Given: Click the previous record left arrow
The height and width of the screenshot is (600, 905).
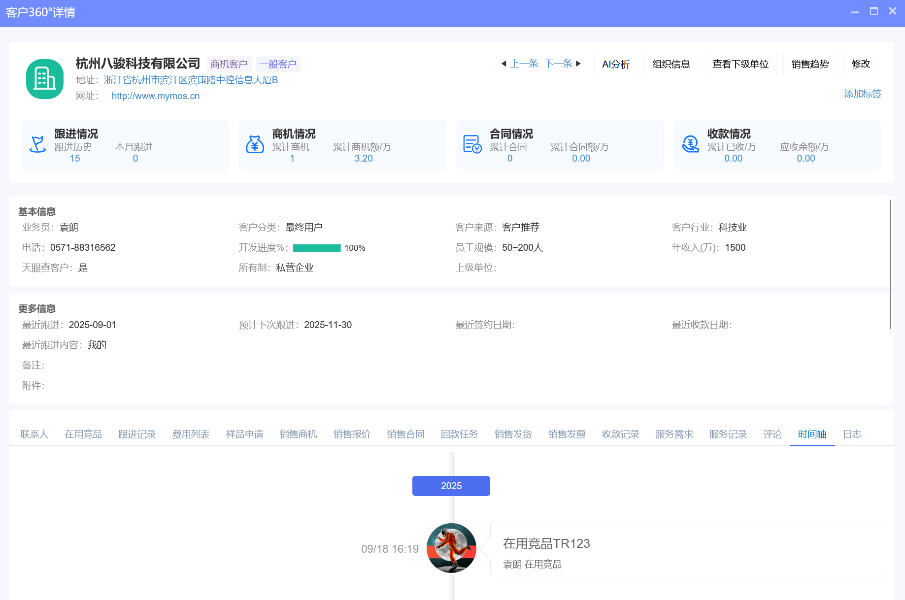Looking at the screenshot, I should (x=504, y=64).
